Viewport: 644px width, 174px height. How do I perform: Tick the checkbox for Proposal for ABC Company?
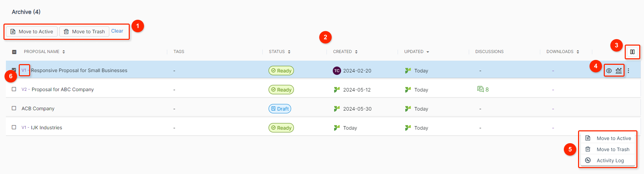(14, 89)
